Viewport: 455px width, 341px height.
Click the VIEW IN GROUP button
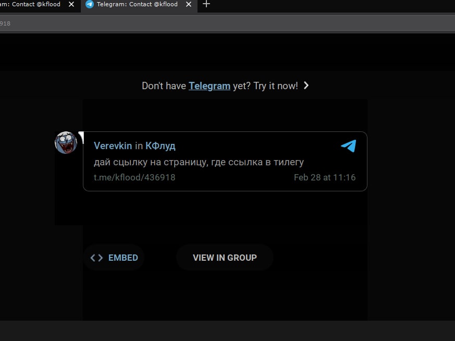pyautogui.click(x=225, y=258)
